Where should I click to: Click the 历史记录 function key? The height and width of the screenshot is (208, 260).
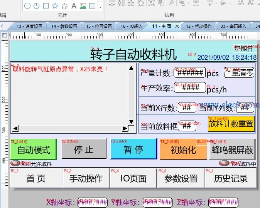tap(231, 178)
